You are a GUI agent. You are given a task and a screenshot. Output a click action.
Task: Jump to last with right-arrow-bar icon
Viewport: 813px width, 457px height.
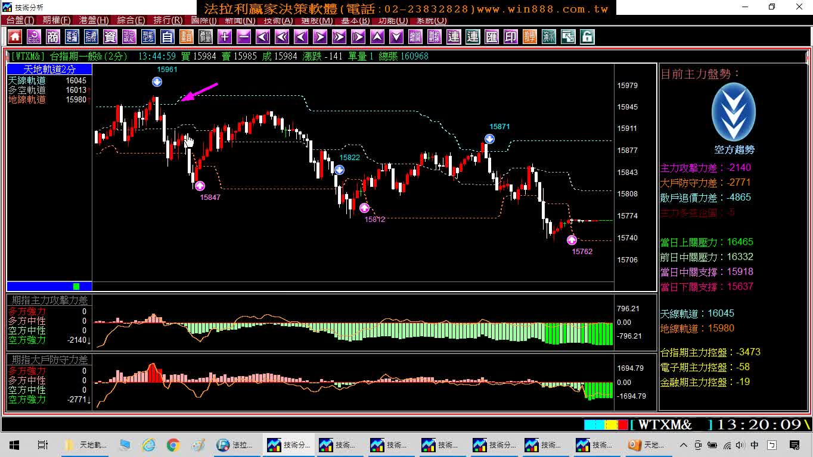358,37
